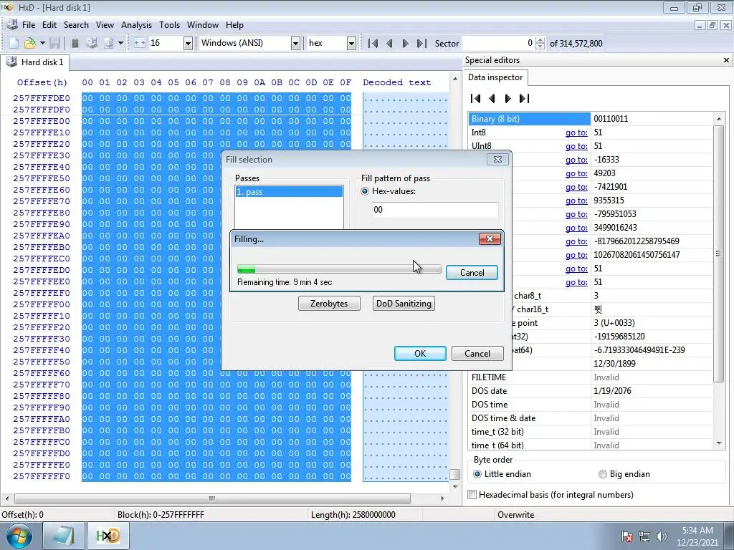Jump to last byte in Data inspector
Viewport: 734px width, 550px height.
point(524,98)
